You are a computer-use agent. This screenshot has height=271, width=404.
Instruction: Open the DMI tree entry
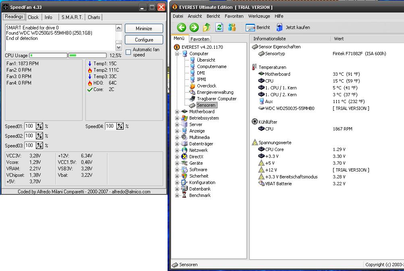[201, 73]
